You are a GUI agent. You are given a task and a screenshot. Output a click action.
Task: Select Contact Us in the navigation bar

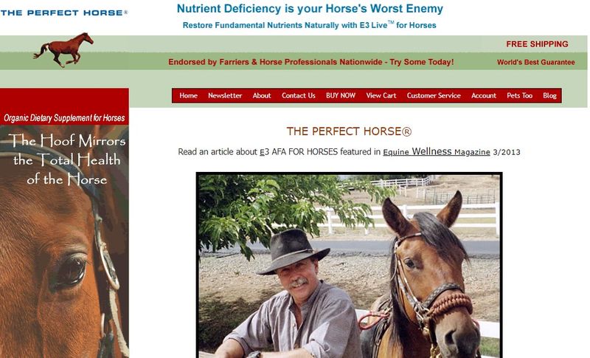(x=299, y=96)
